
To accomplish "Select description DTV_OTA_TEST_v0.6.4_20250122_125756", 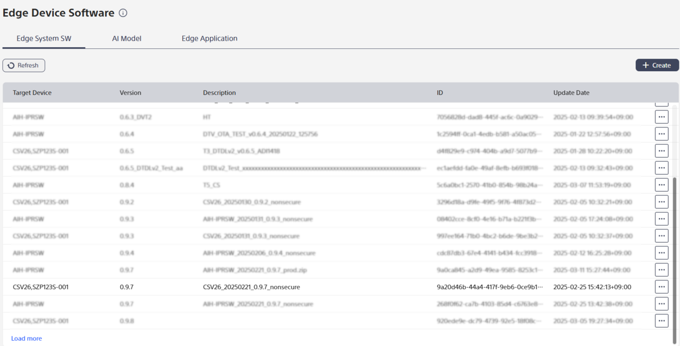I will pos(260,134).
